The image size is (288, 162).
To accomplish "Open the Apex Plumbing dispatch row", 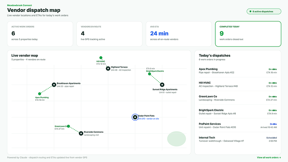I will 238,71.
